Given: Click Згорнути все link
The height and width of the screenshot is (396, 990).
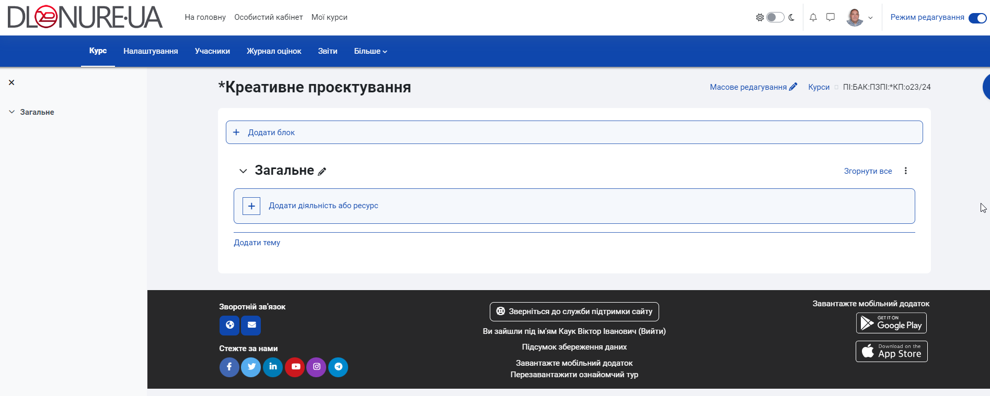Looking at the screenshot, I should click(868, 171).
